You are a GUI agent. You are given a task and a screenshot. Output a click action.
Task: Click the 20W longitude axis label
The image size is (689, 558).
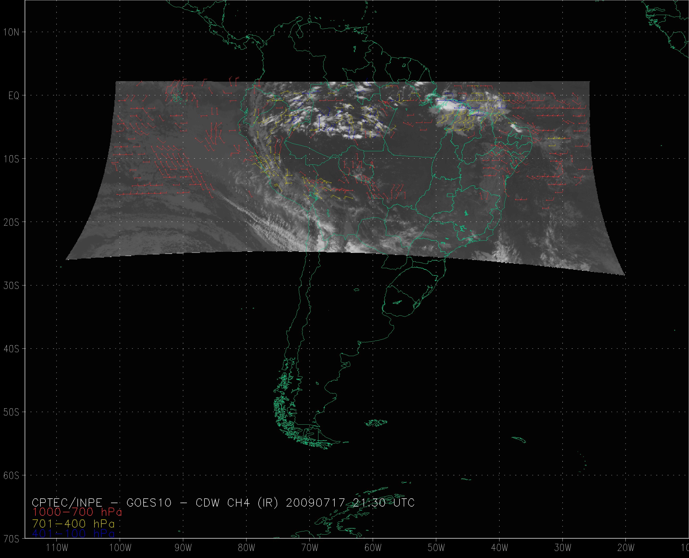coord(626,548)
